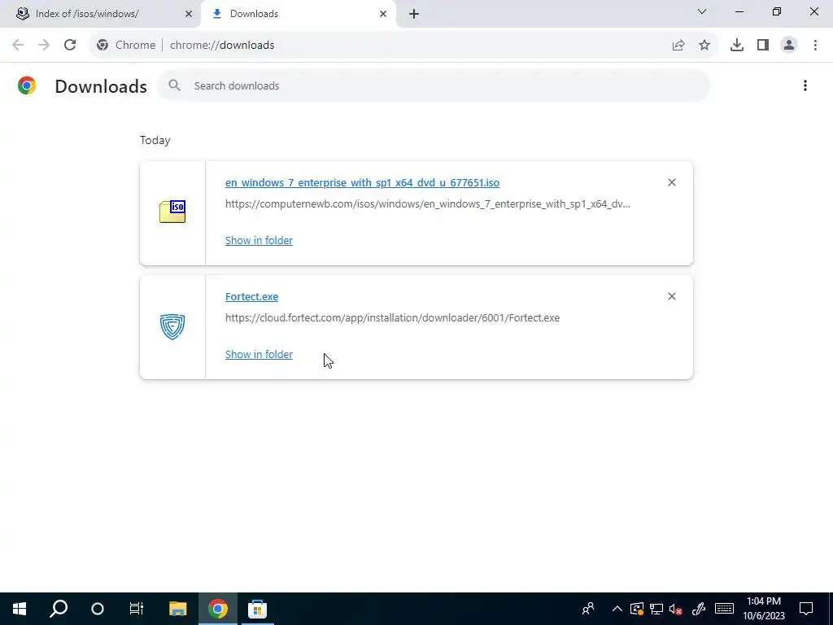The image size is (833, 625).
Task: Show Fortect.exe in folder
Action: coord(259,355)
